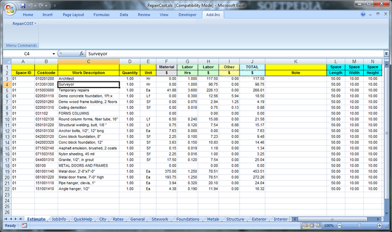Click the formula bar containing Surveyor

click(235, 54)
